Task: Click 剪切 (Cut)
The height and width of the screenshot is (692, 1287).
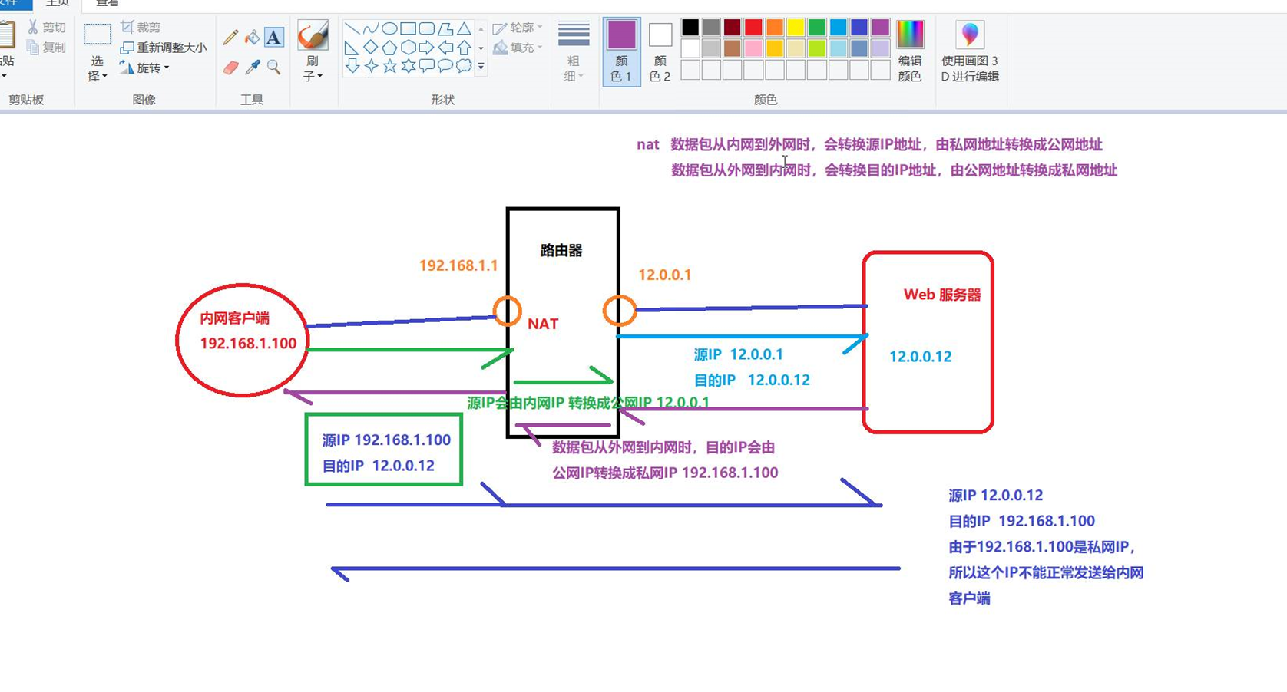Action: (46, 28)
